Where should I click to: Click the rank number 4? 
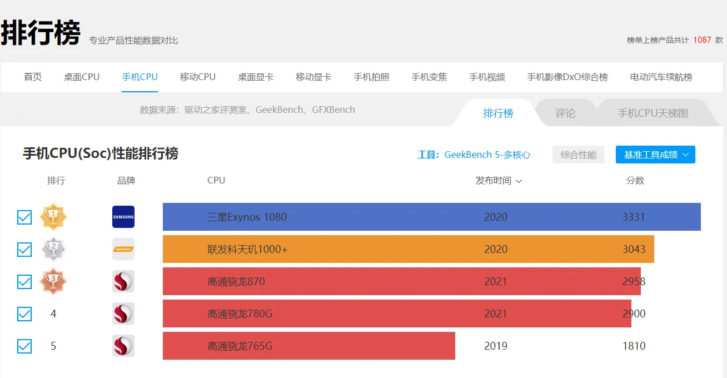(x=53, y=314)
